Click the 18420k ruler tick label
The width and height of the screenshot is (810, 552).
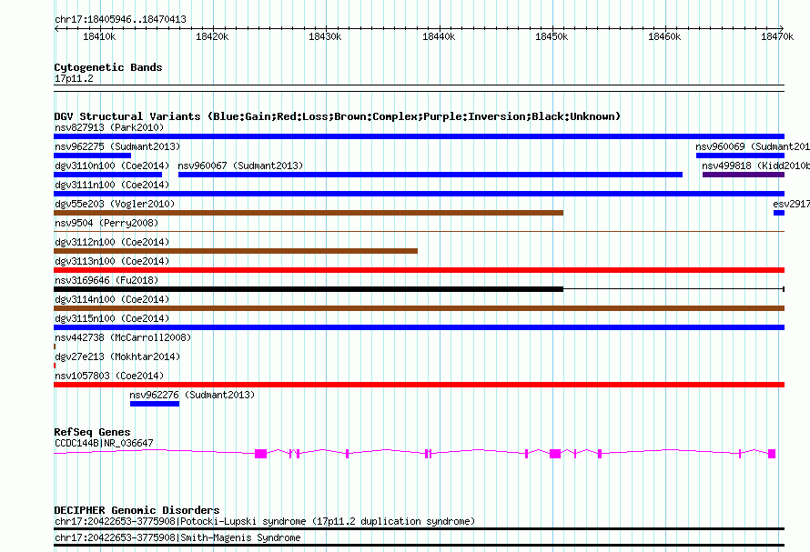coord(212,36)
